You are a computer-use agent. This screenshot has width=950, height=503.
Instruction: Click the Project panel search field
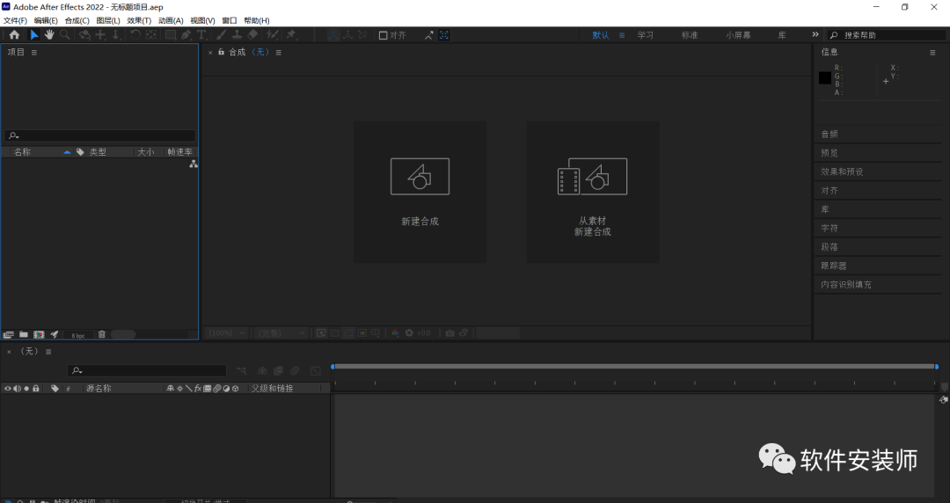click(x=100, y=135)
